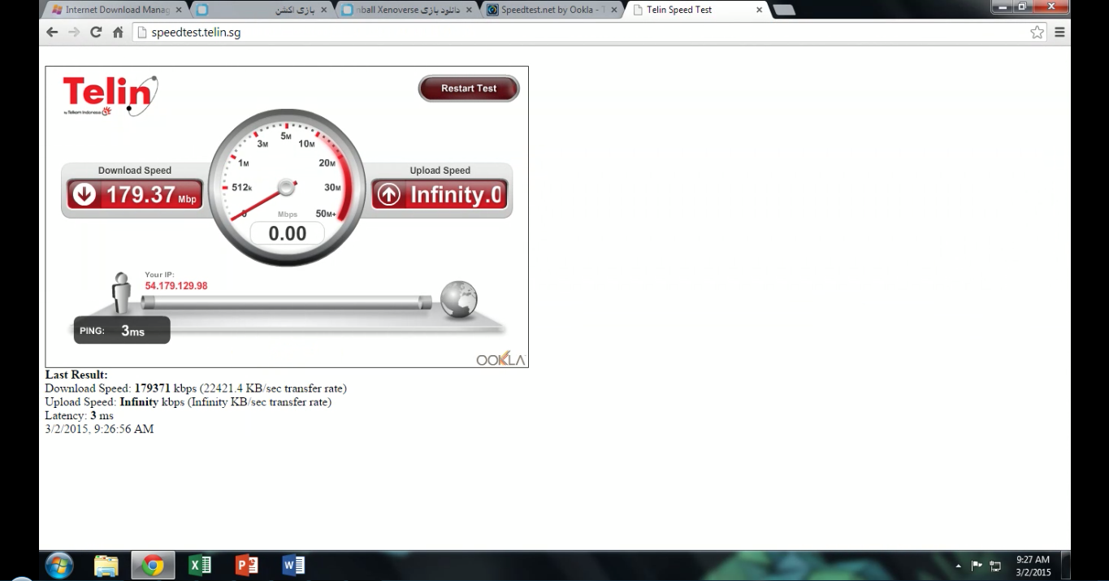
Task: Click the Latency 3 ms line
Action: coord(79,415)
